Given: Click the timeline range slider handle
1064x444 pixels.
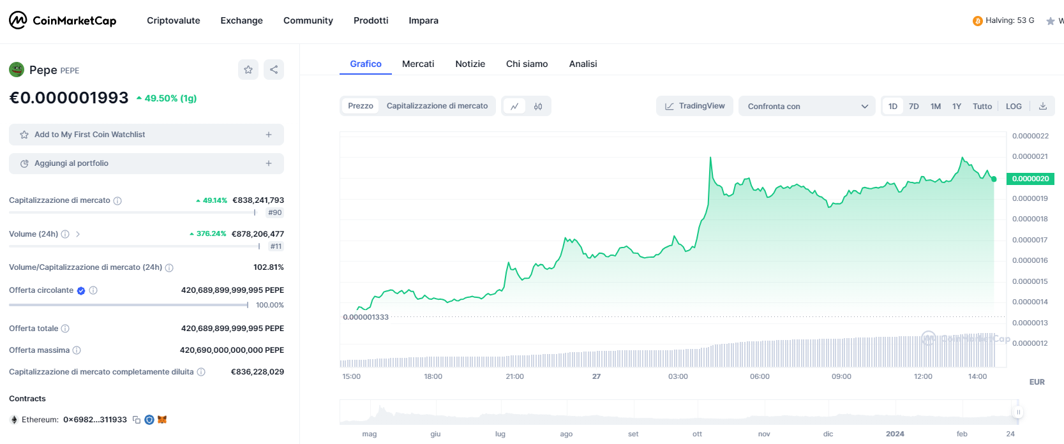Looking at the screenshot, I should [x=1018, y=412].
